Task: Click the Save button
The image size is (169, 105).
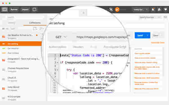Action: pos(155,35)
